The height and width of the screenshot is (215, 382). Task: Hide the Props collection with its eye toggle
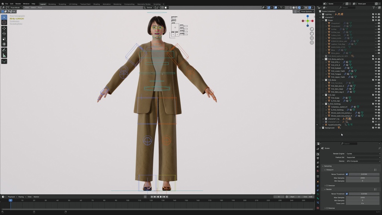click(376, 20)
